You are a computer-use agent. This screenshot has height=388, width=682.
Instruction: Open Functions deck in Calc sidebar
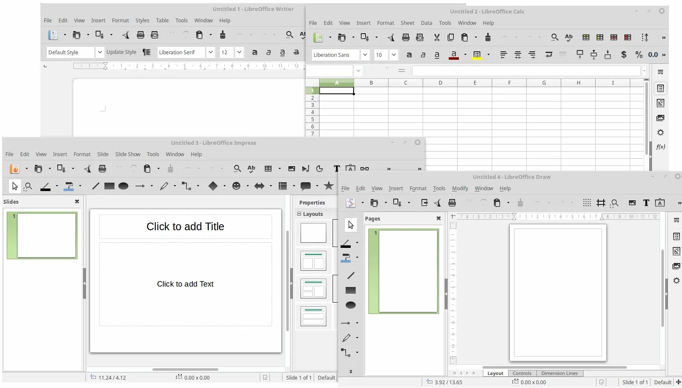point(661,147)
